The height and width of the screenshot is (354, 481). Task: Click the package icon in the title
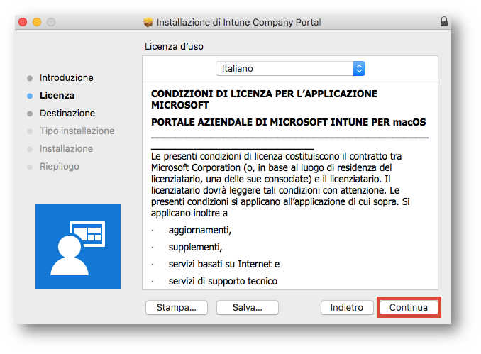pyautogui.click(x=148, y=22)
